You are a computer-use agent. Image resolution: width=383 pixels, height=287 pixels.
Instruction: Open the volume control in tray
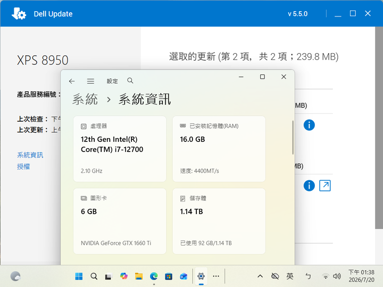coord(337,276)
